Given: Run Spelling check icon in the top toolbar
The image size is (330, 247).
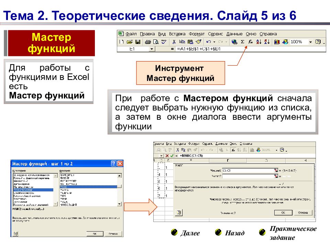Looking at the screenshot, I should [x=164, y=42].
